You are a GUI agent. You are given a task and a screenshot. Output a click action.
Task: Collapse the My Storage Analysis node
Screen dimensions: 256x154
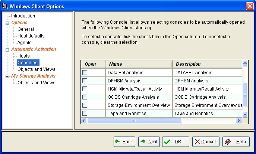coord(7,76)
